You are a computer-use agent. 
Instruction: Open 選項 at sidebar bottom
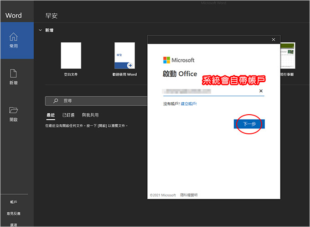point(13,225)
